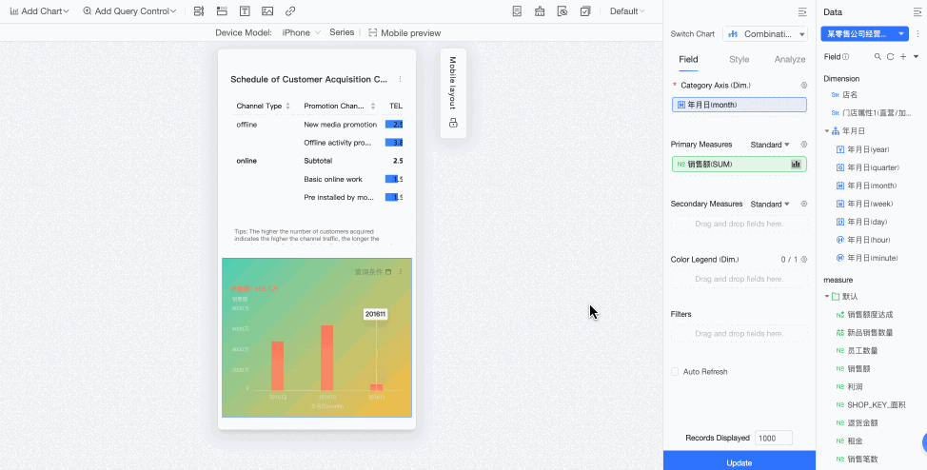Click the Records Displayed input field
927x470 pixels.
(773, 438)
